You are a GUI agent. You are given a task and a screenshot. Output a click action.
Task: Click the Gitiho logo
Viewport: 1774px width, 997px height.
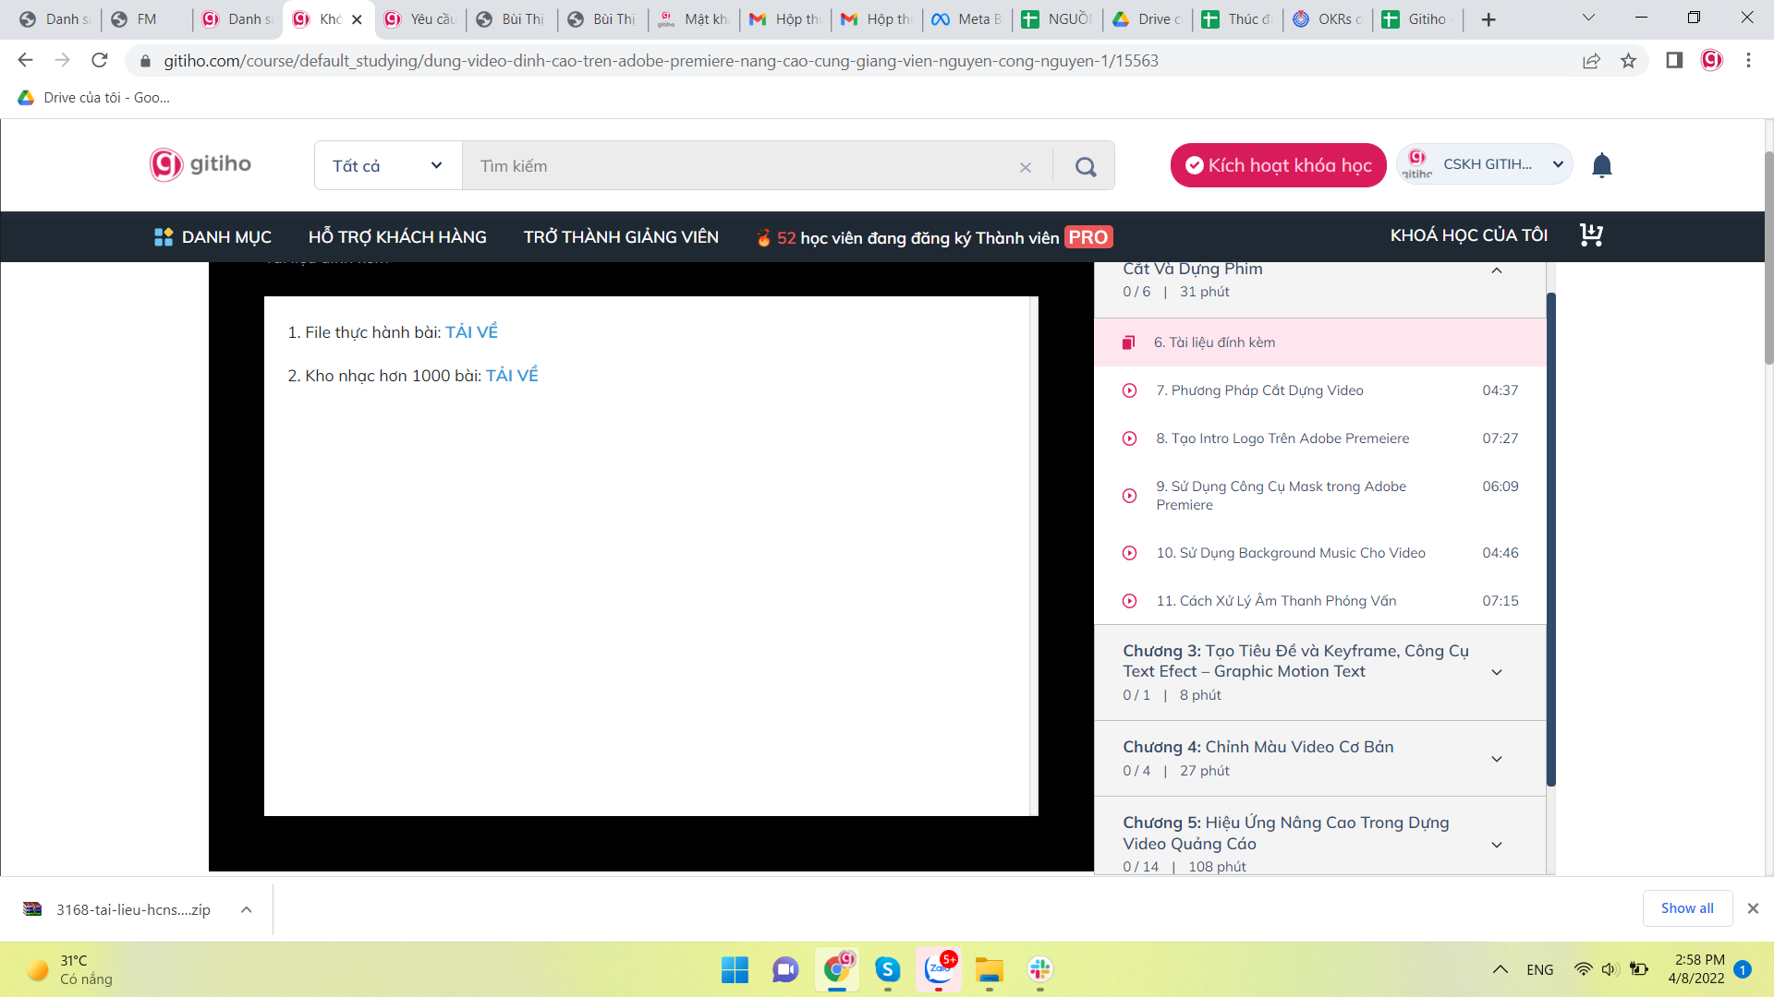(200, 164)
